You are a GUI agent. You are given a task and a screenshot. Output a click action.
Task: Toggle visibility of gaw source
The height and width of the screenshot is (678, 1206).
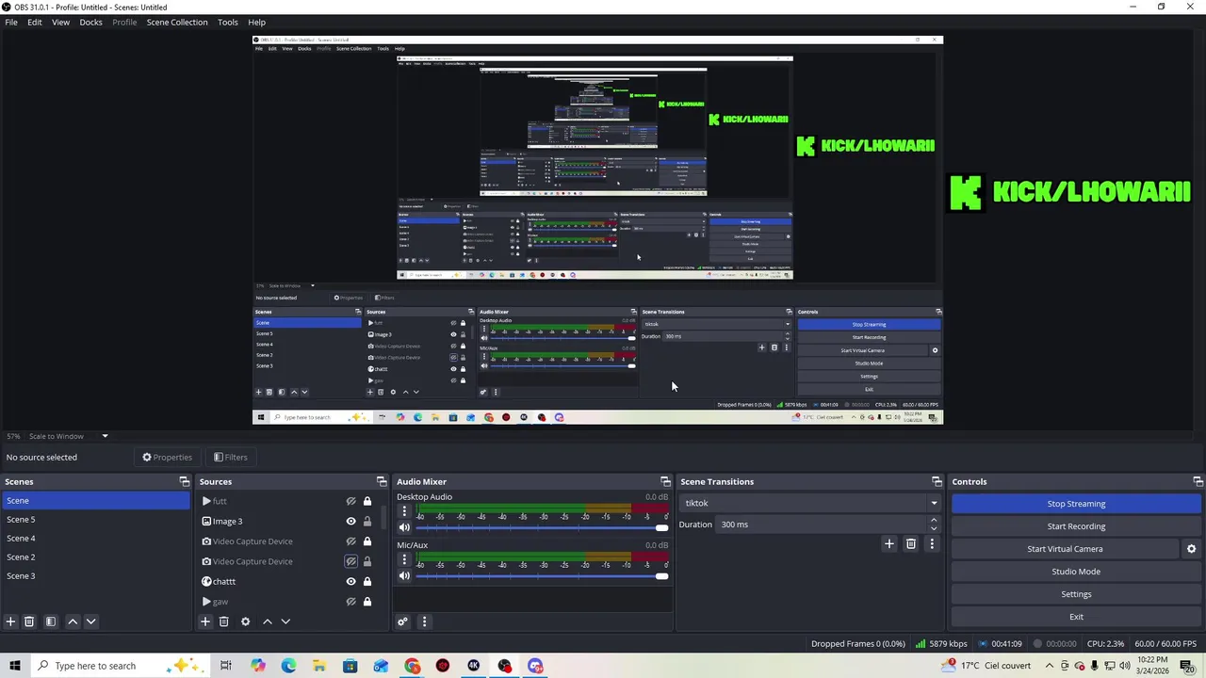(350, 602)
